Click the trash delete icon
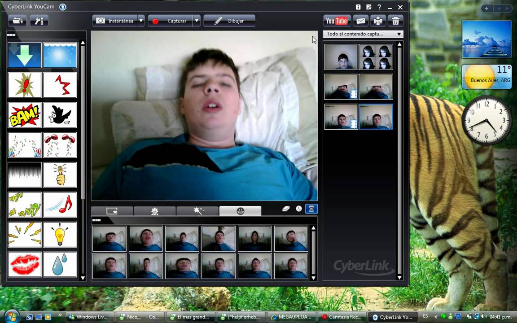The height and width of the screenshot is (323, 517). tap(395, 21)
